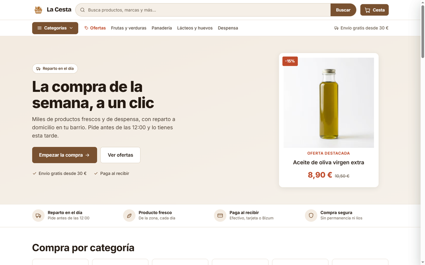Click Producto fresco feature title
This screenshot has height=265, width=425.
coord(155,213)
